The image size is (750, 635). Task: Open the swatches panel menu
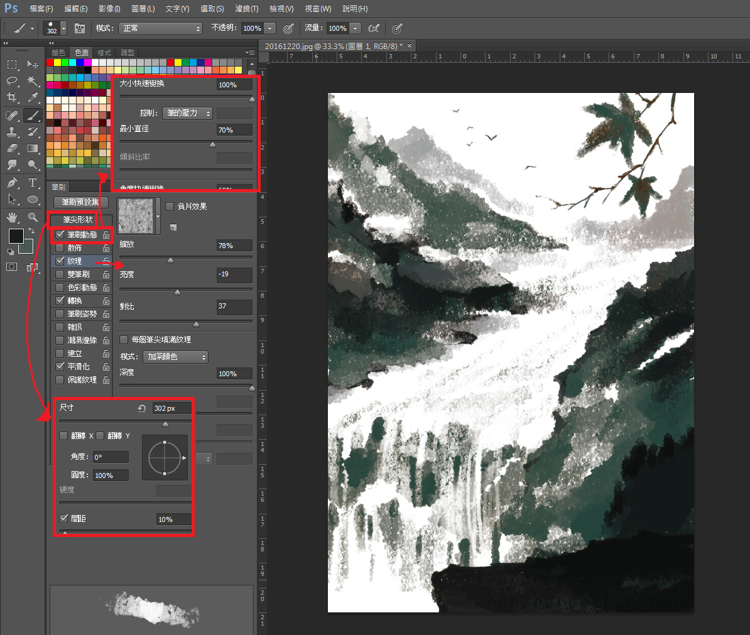[250, 53]
